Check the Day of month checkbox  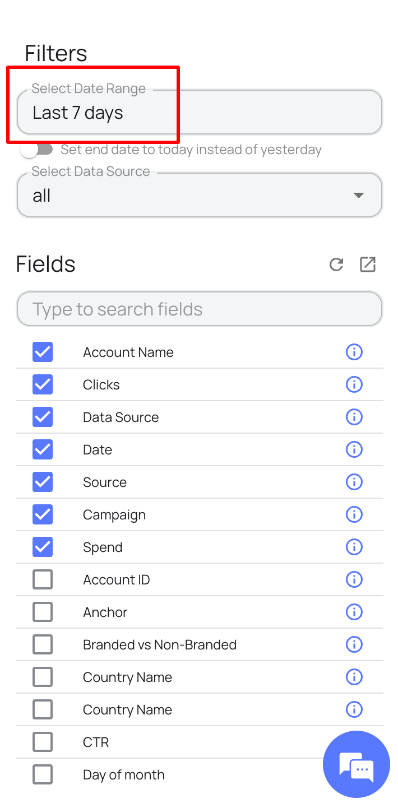pyautogui.click(x=43, y=774)
